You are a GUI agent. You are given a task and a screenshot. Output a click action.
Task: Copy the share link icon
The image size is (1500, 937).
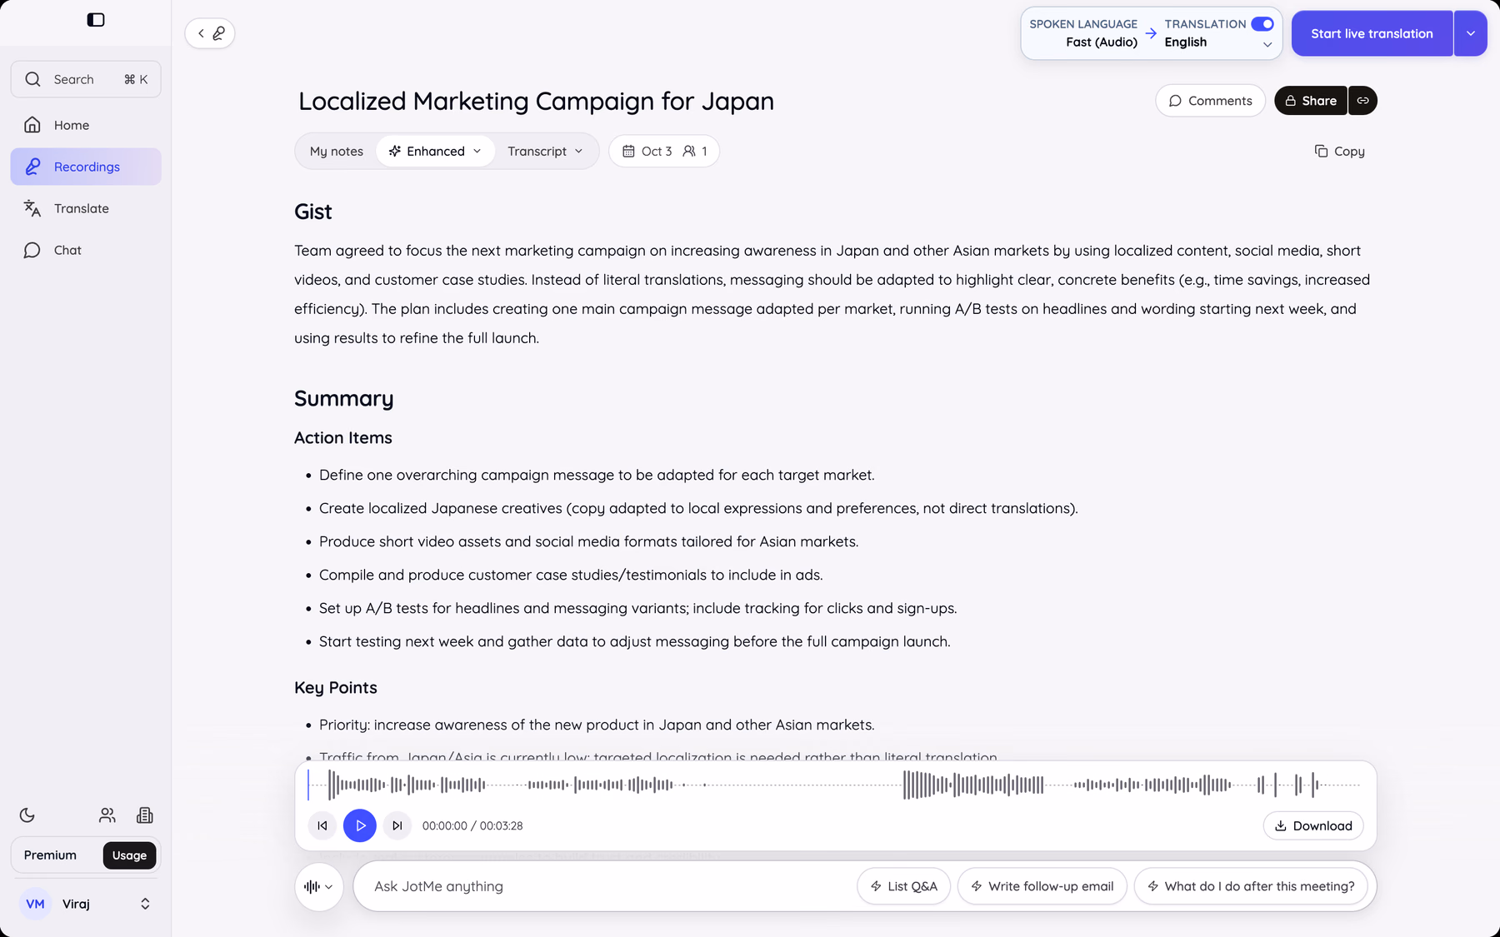(1362, 101)
